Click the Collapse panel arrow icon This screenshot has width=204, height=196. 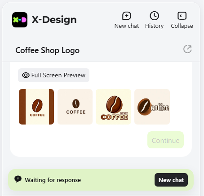click(182, 16)
